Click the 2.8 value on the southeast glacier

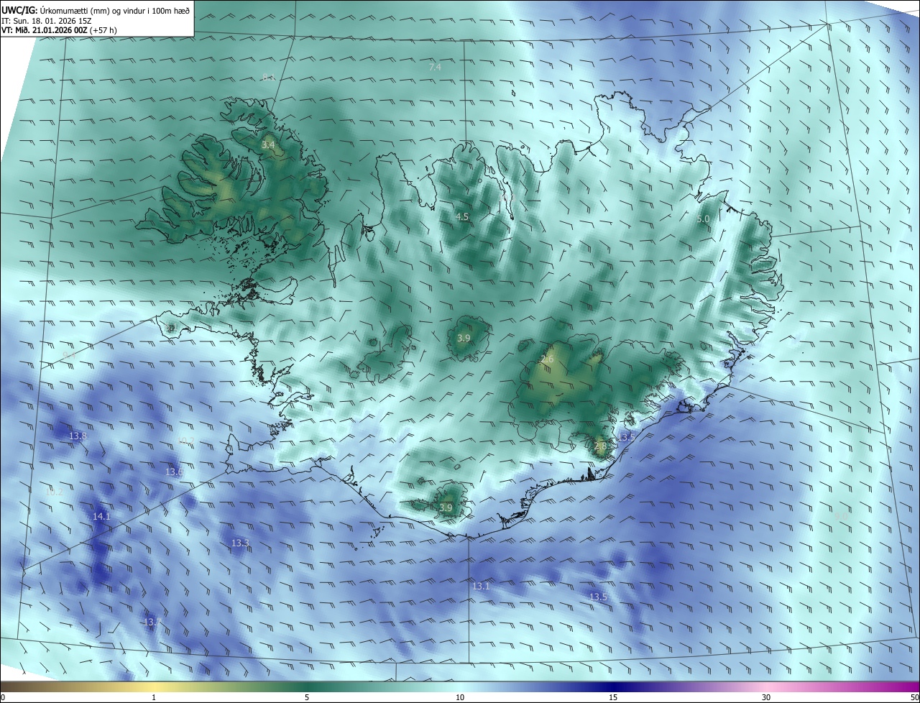pos(600,446)
